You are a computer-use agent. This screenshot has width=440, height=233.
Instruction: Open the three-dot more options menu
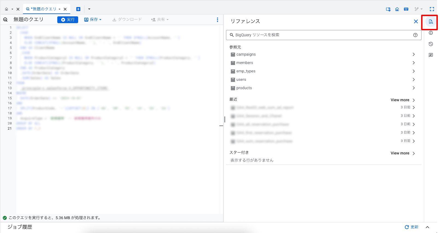pos(217,20)
